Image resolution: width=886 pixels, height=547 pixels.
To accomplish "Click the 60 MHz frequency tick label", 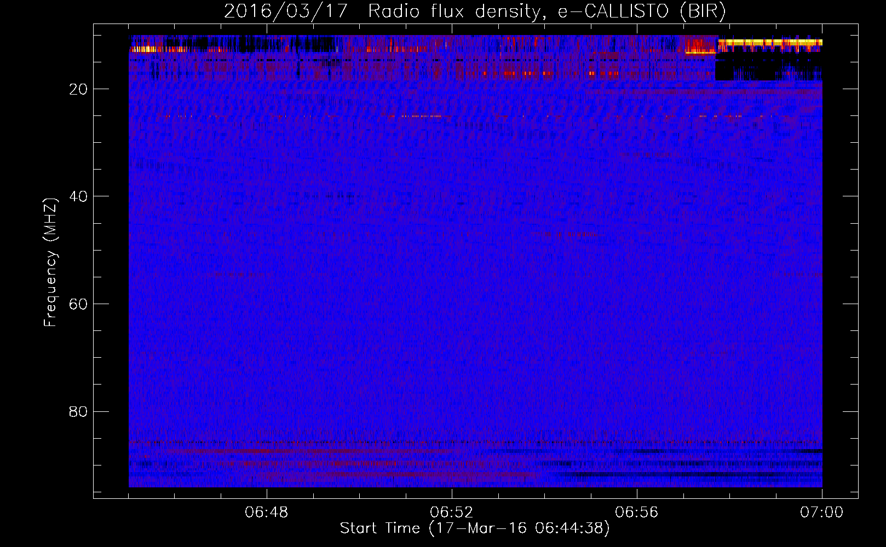I will [x=78, y=304].
